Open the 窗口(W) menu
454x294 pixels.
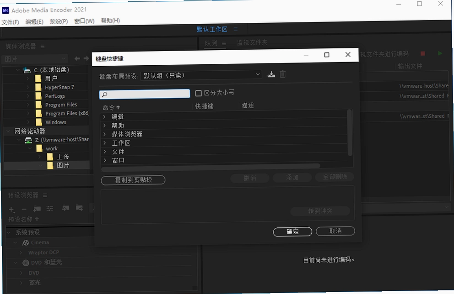click(x=84, y=21)
